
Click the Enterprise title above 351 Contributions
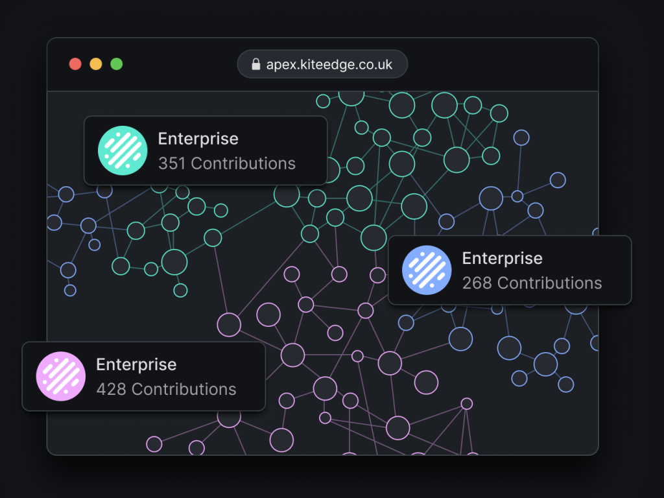click(x=198, y=139)
